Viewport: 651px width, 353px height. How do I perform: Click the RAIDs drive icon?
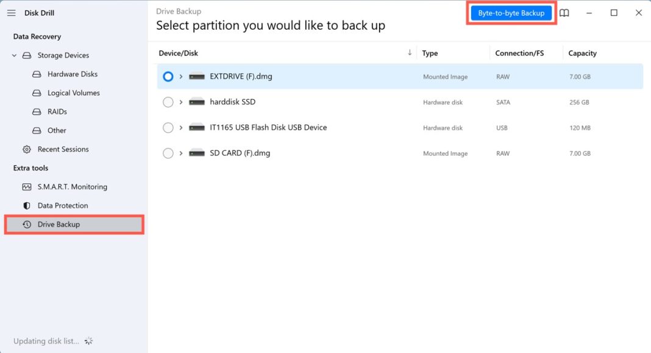37,112
